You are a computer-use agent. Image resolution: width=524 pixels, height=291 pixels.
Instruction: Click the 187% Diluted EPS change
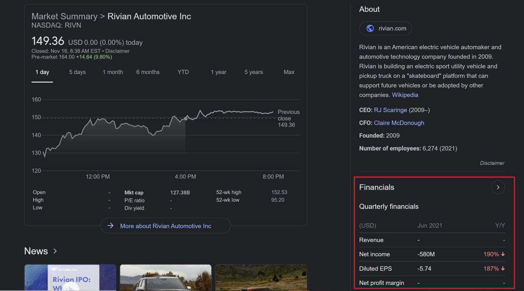[x=494, y=268]
